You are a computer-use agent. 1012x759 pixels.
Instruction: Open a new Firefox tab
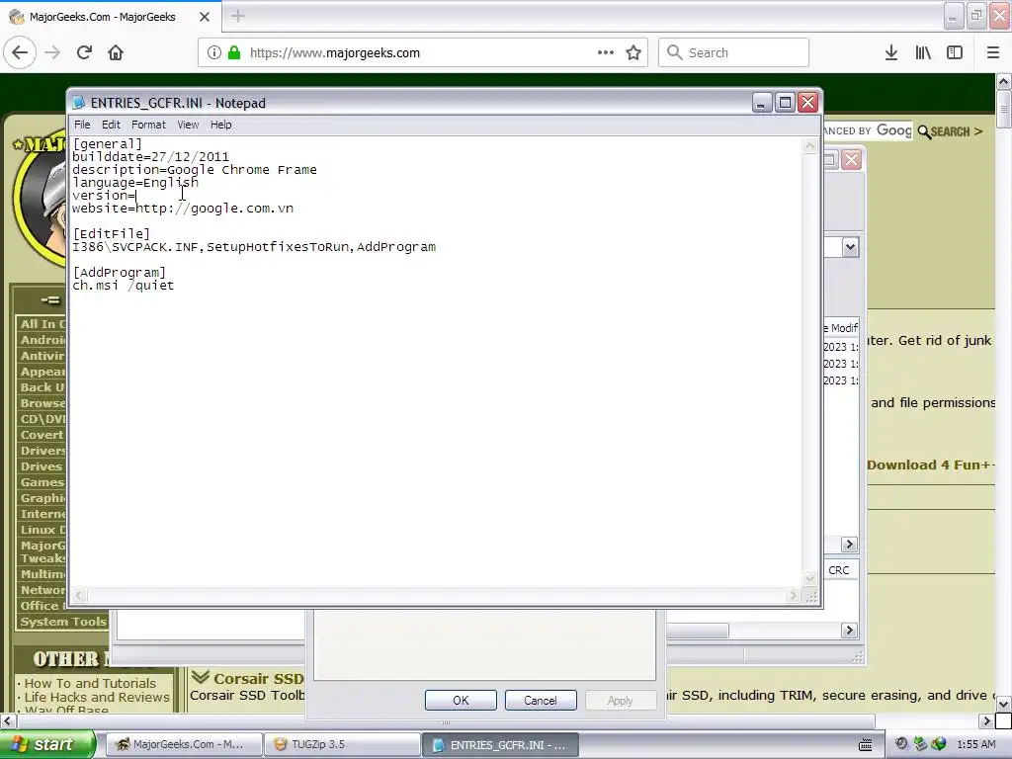(237, 16)
